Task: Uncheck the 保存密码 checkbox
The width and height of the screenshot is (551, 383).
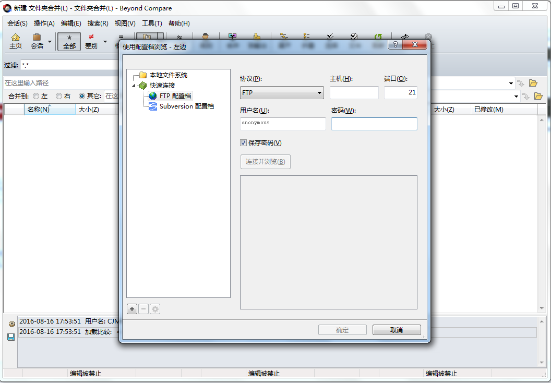Action: click(244, 142)
